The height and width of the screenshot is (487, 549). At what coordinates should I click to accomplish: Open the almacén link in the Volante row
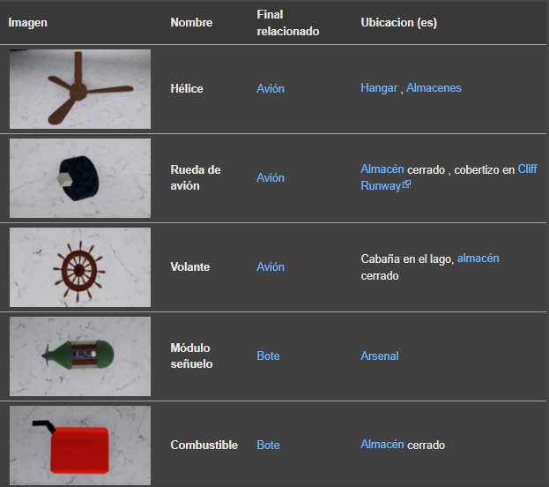(479, 258)
